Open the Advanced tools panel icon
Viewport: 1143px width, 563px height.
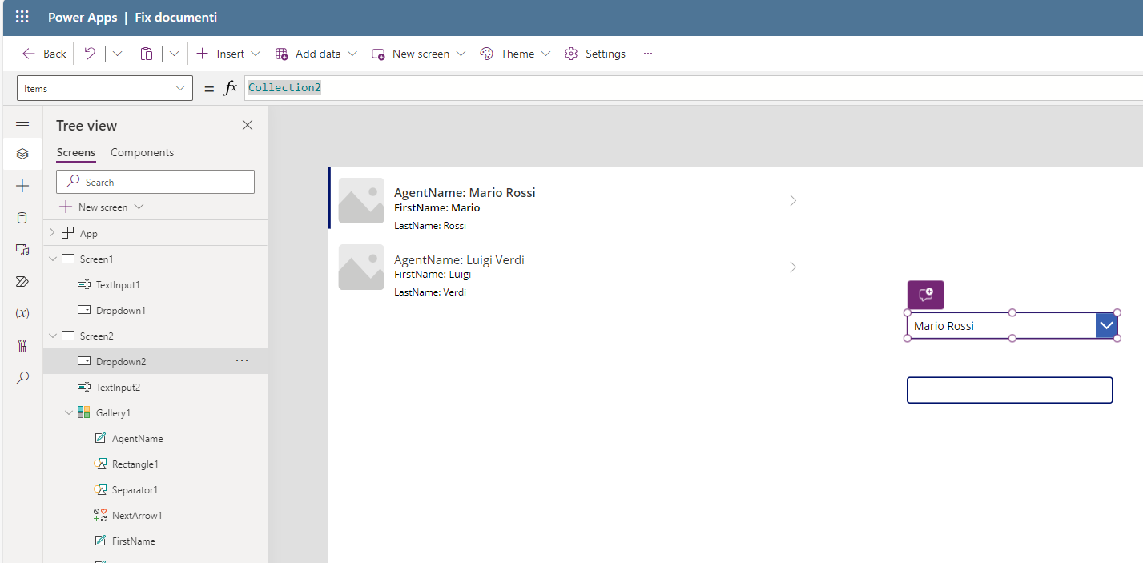(22, 345)
